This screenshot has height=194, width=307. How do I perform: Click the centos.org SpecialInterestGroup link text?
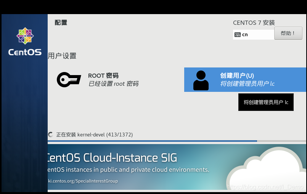[x=83, y=181]
